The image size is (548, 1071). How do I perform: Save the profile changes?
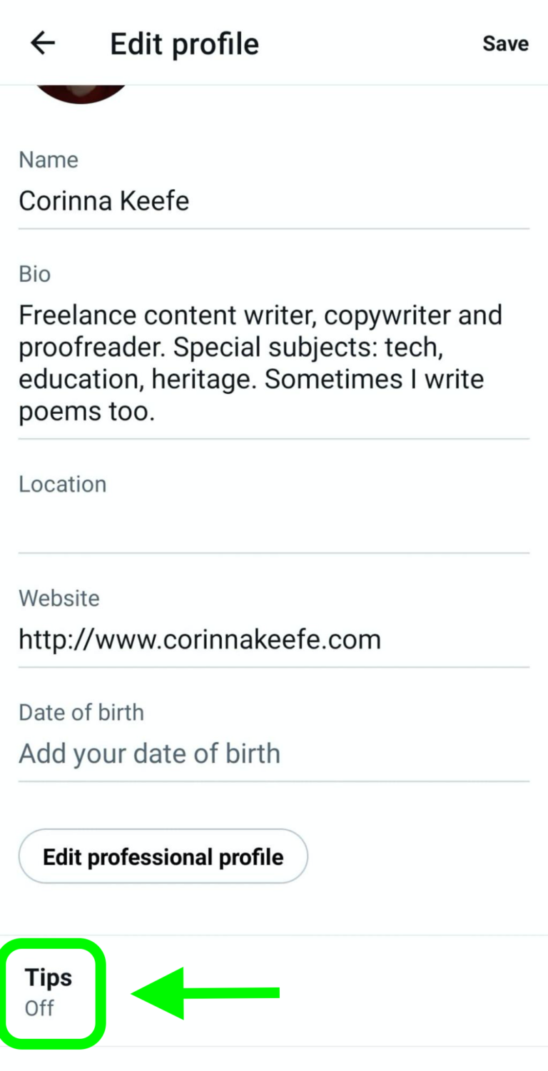[x=505, y=44]
